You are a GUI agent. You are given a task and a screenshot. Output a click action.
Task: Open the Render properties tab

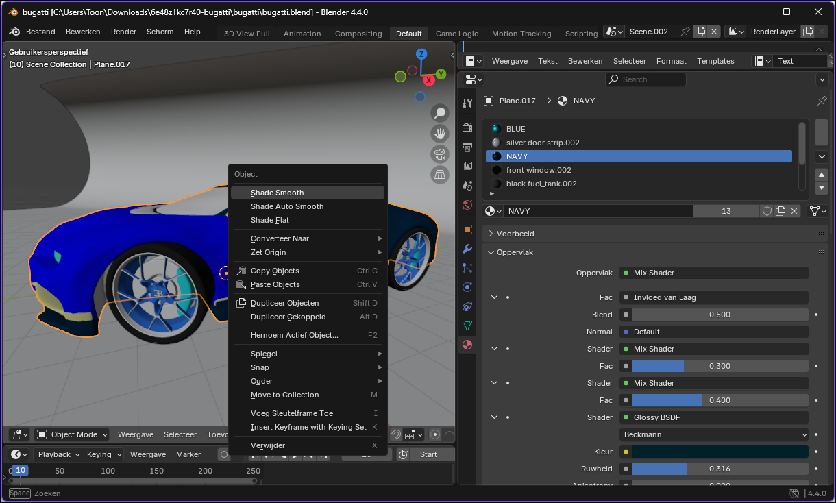[467, 127]
